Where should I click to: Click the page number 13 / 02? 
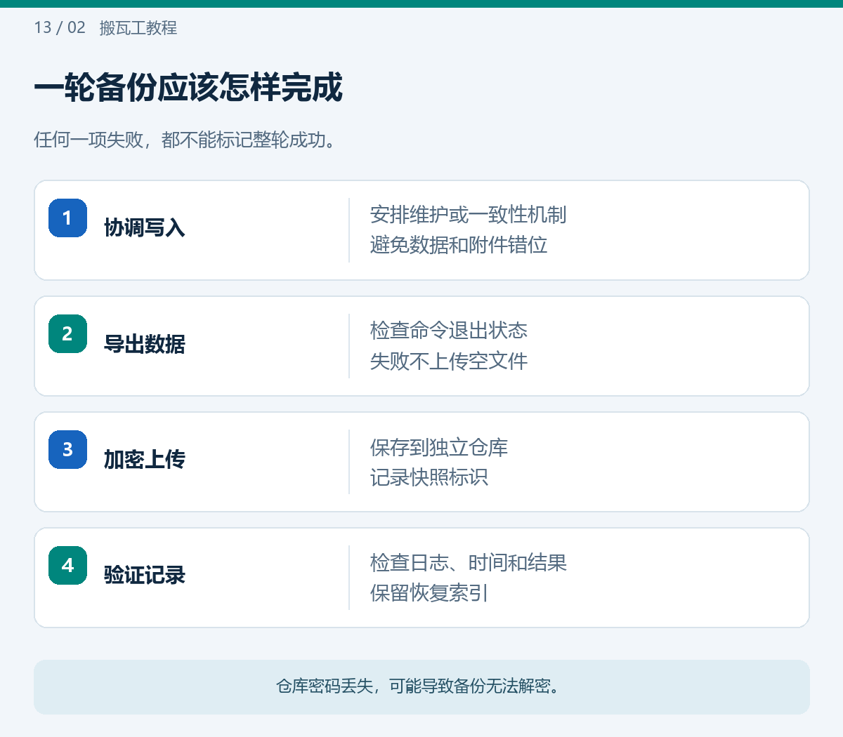click(x=60, y=28)
